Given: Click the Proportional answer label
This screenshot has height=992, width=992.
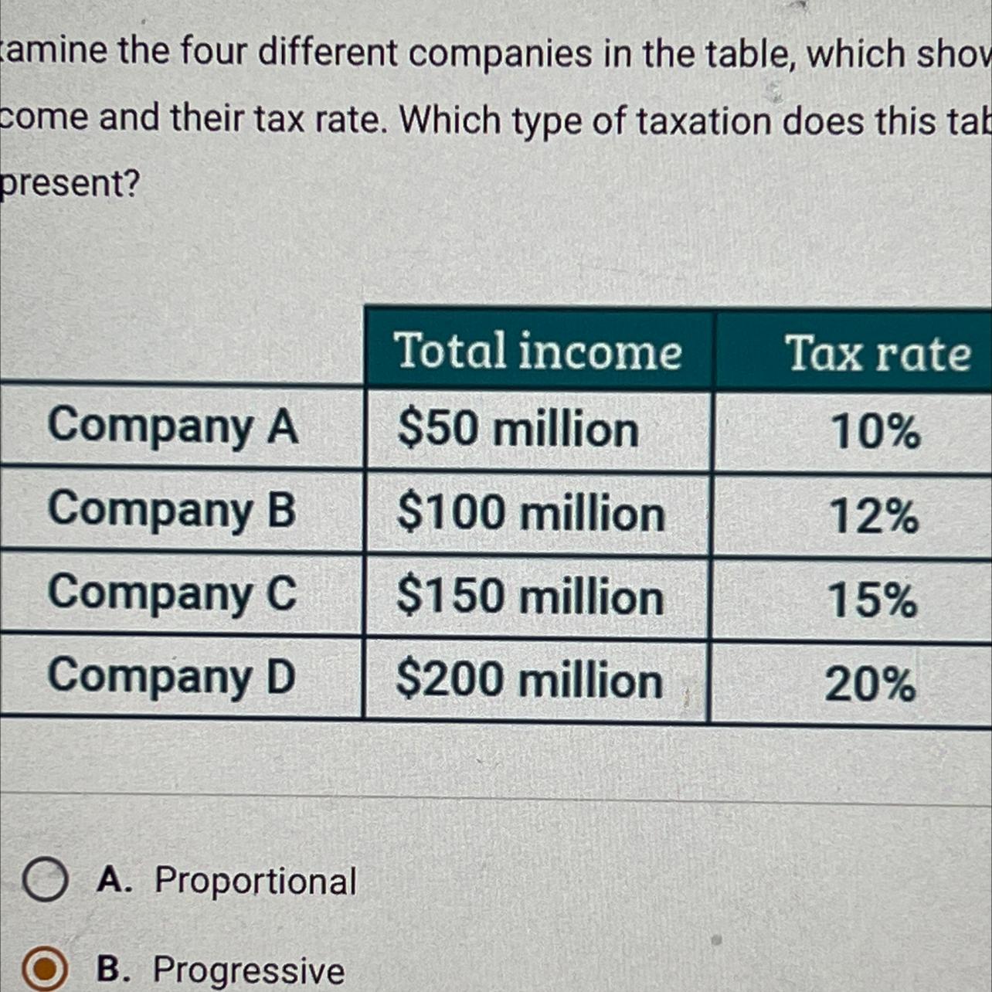Looking at the screenshot, I should 256,881.
